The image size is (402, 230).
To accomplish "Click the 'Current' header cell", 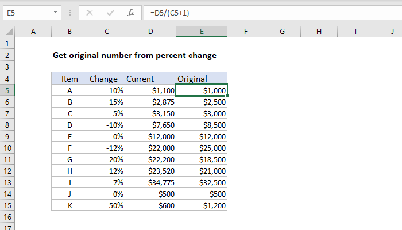I will 150,79.
